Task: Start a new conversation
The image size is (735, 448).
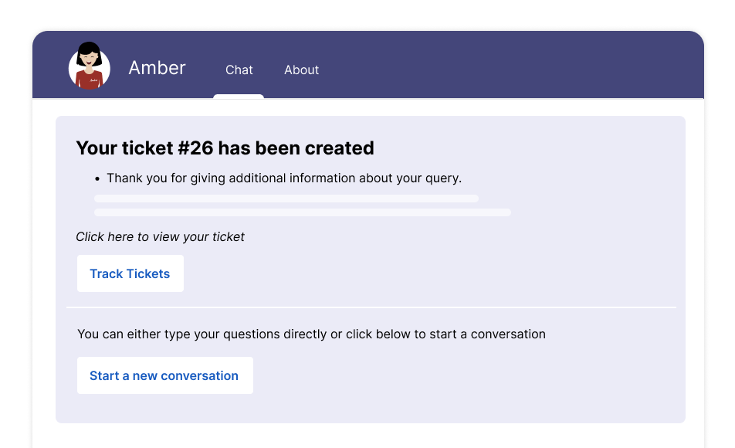Action: (x=165, y=375)
